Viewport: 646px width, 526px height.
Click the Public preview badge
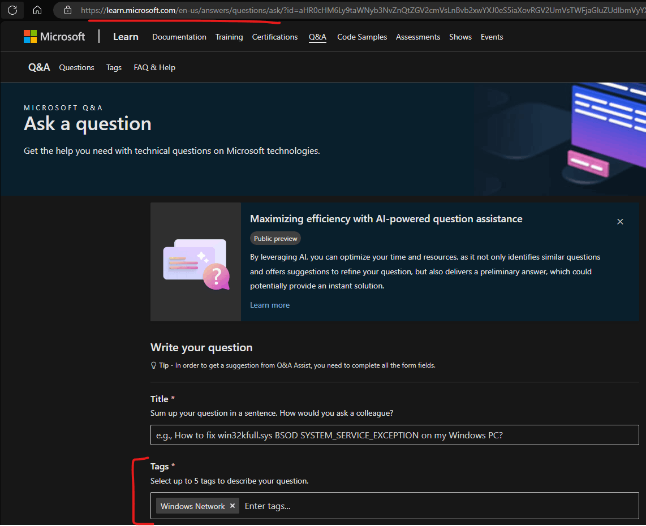click(275, 239)
